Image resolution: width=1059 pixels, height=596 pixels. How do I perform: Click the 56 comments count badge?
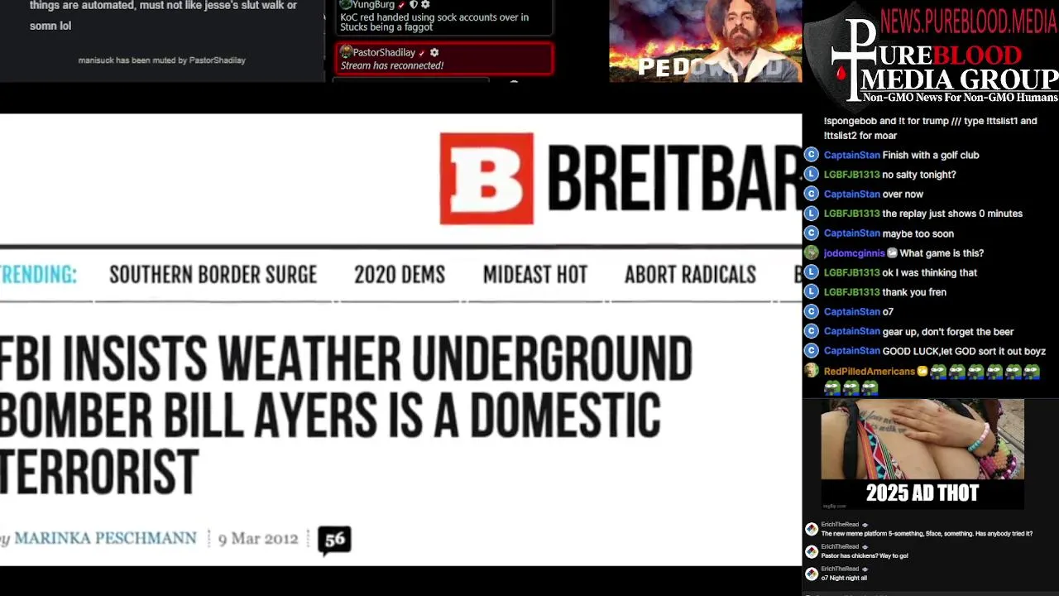(x=334, y=540)
